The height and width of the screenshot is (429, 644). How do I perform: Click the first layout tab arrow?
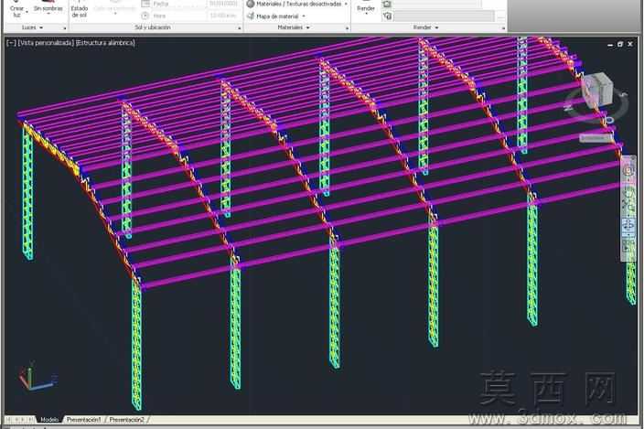8,420
